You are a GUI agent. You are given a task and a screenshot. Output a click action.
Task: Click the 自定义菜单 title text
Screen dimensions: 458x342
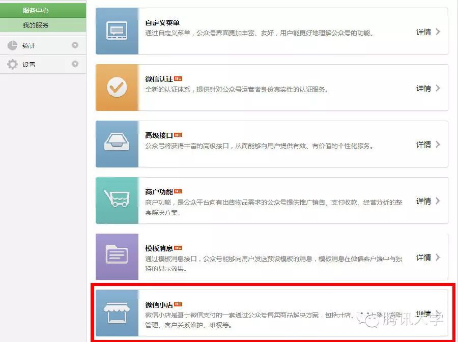click(x=162, y=23)
